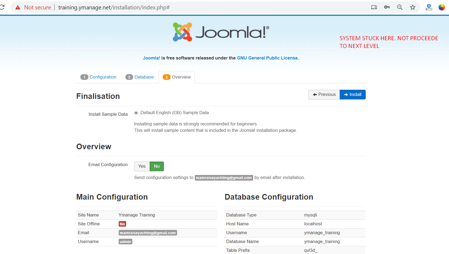
Task: Set Email Configuration to Yes
Action: 142,166
